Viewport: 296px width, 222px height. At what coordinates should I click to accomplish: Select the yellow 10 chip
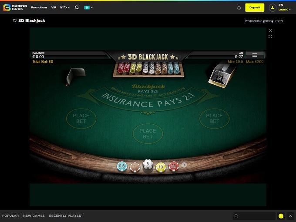pos(161,167)
